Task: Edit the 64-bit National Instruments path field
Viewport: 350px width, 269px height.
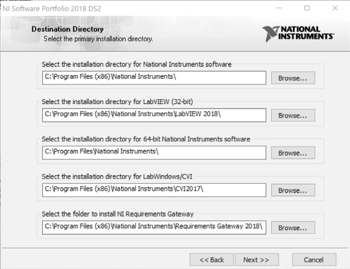Action: tap(154, 153)
